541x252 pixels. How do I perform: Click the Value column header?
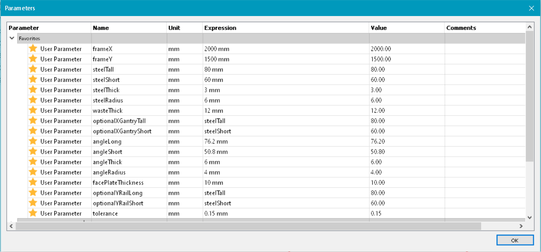[407, 28]
